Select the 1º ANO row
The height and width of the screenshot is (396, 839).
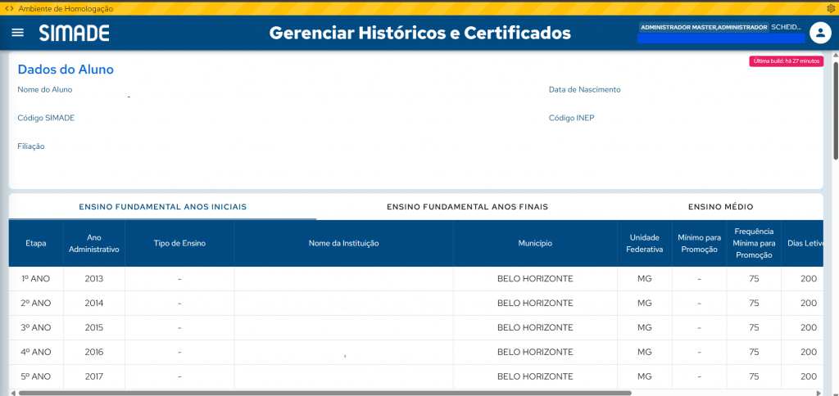click(x=36, y=279)
